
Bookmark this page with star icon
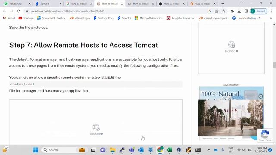223,11
